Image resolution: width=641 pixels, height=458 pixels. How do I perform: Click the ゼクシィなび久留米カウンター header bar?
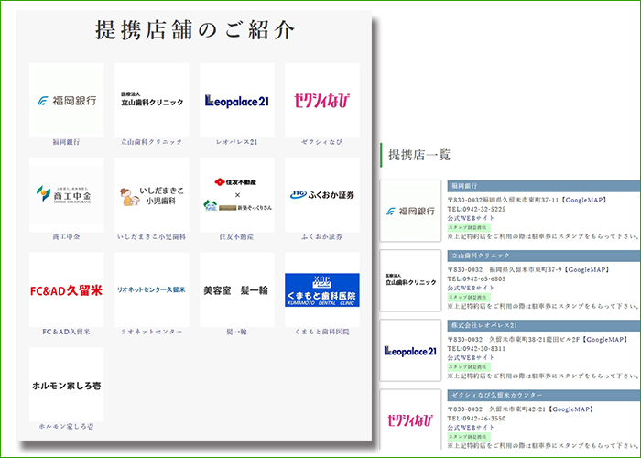pos(544,396)
